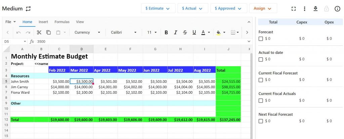Open the Assign dropdown
The image size is (344, 139).
click(x=263, y=8)
